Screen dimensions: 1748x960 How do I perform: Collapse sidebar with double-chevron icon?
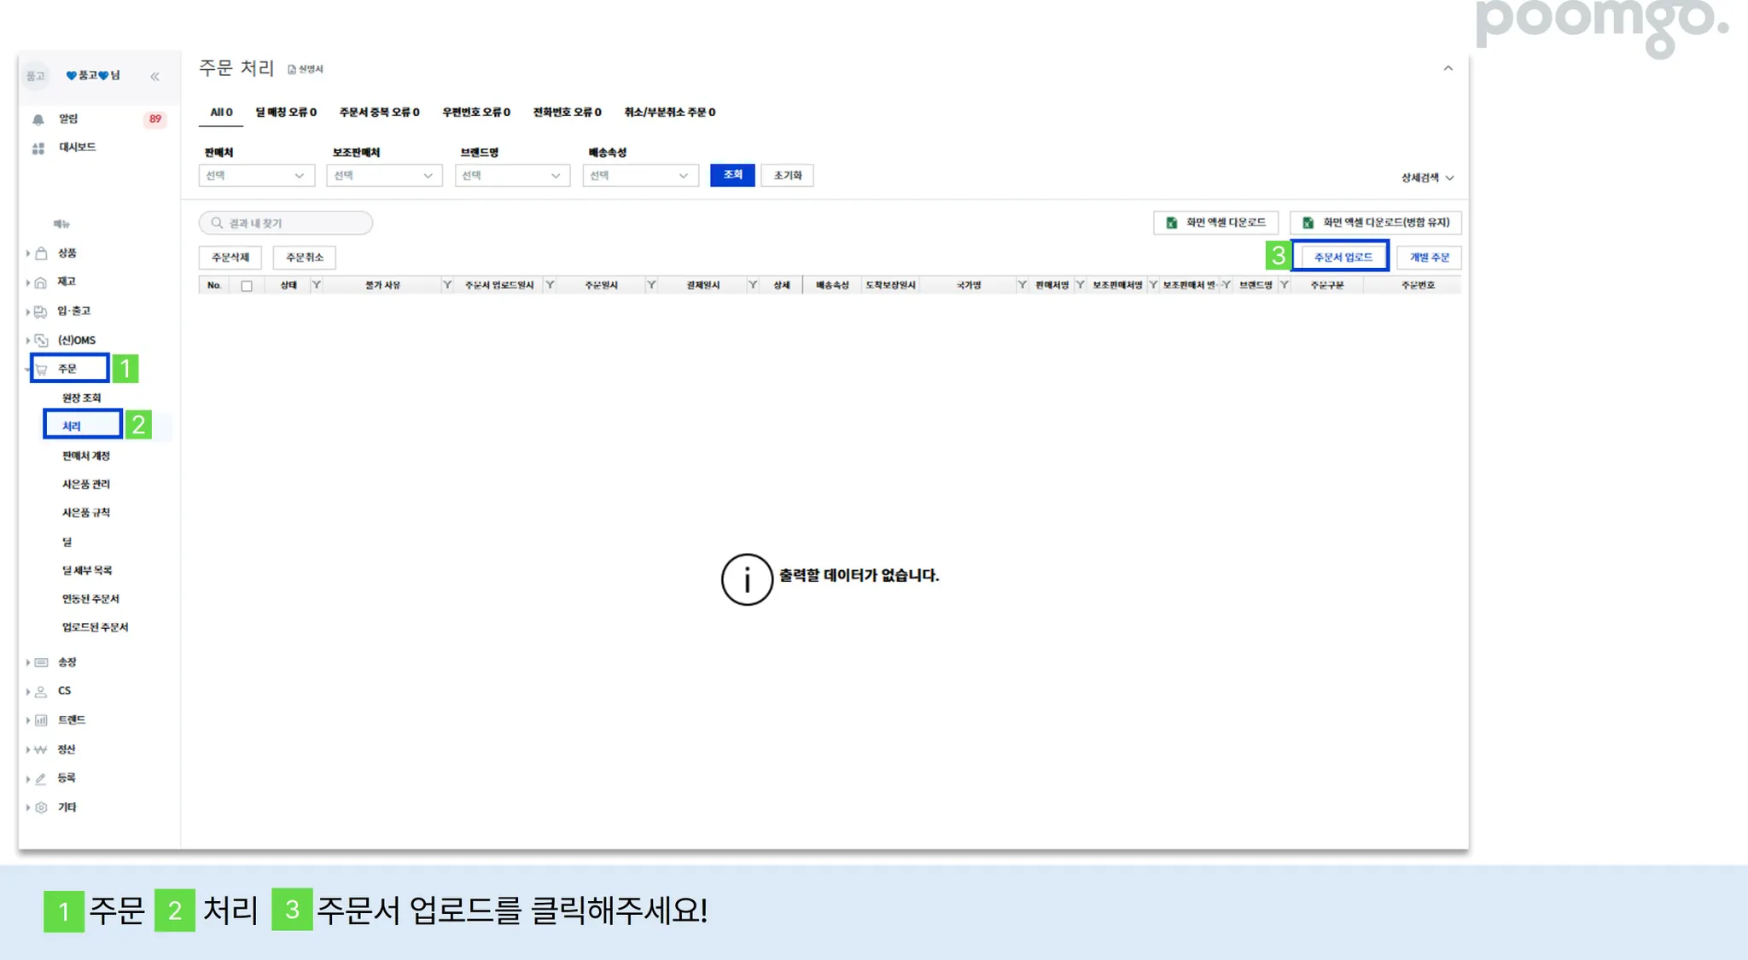coord(154,77)
